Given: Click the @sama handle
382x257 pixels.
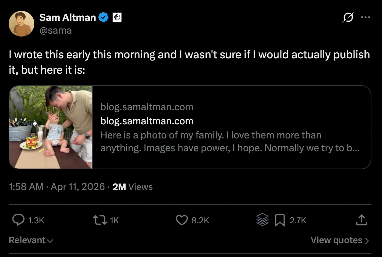Looking at the screenshot, I should pos(55,30).
